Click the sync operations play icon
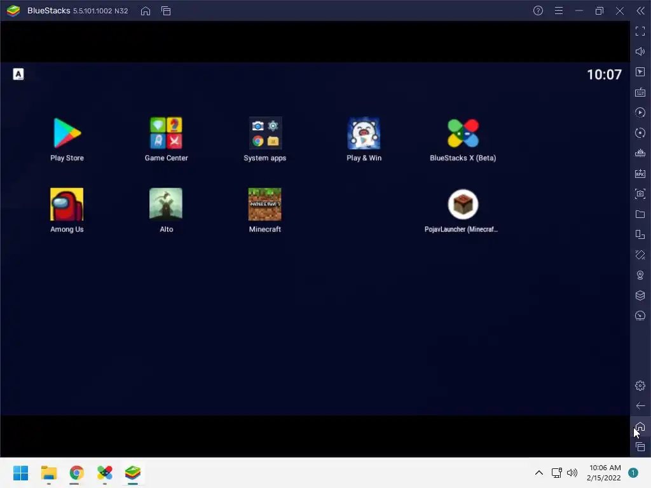This screenshot has height=488, width=651. (640, 112)
